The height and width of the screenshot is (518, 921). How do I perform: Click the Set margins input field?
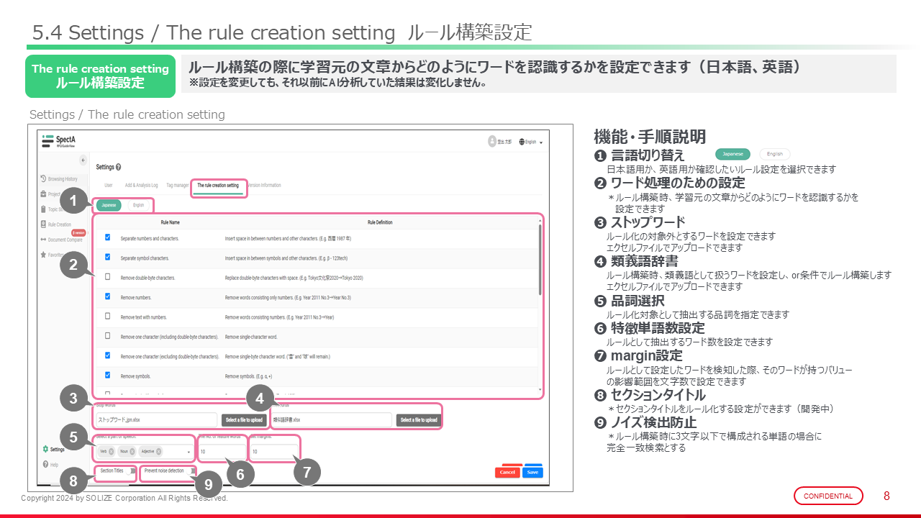coord(273,452)
